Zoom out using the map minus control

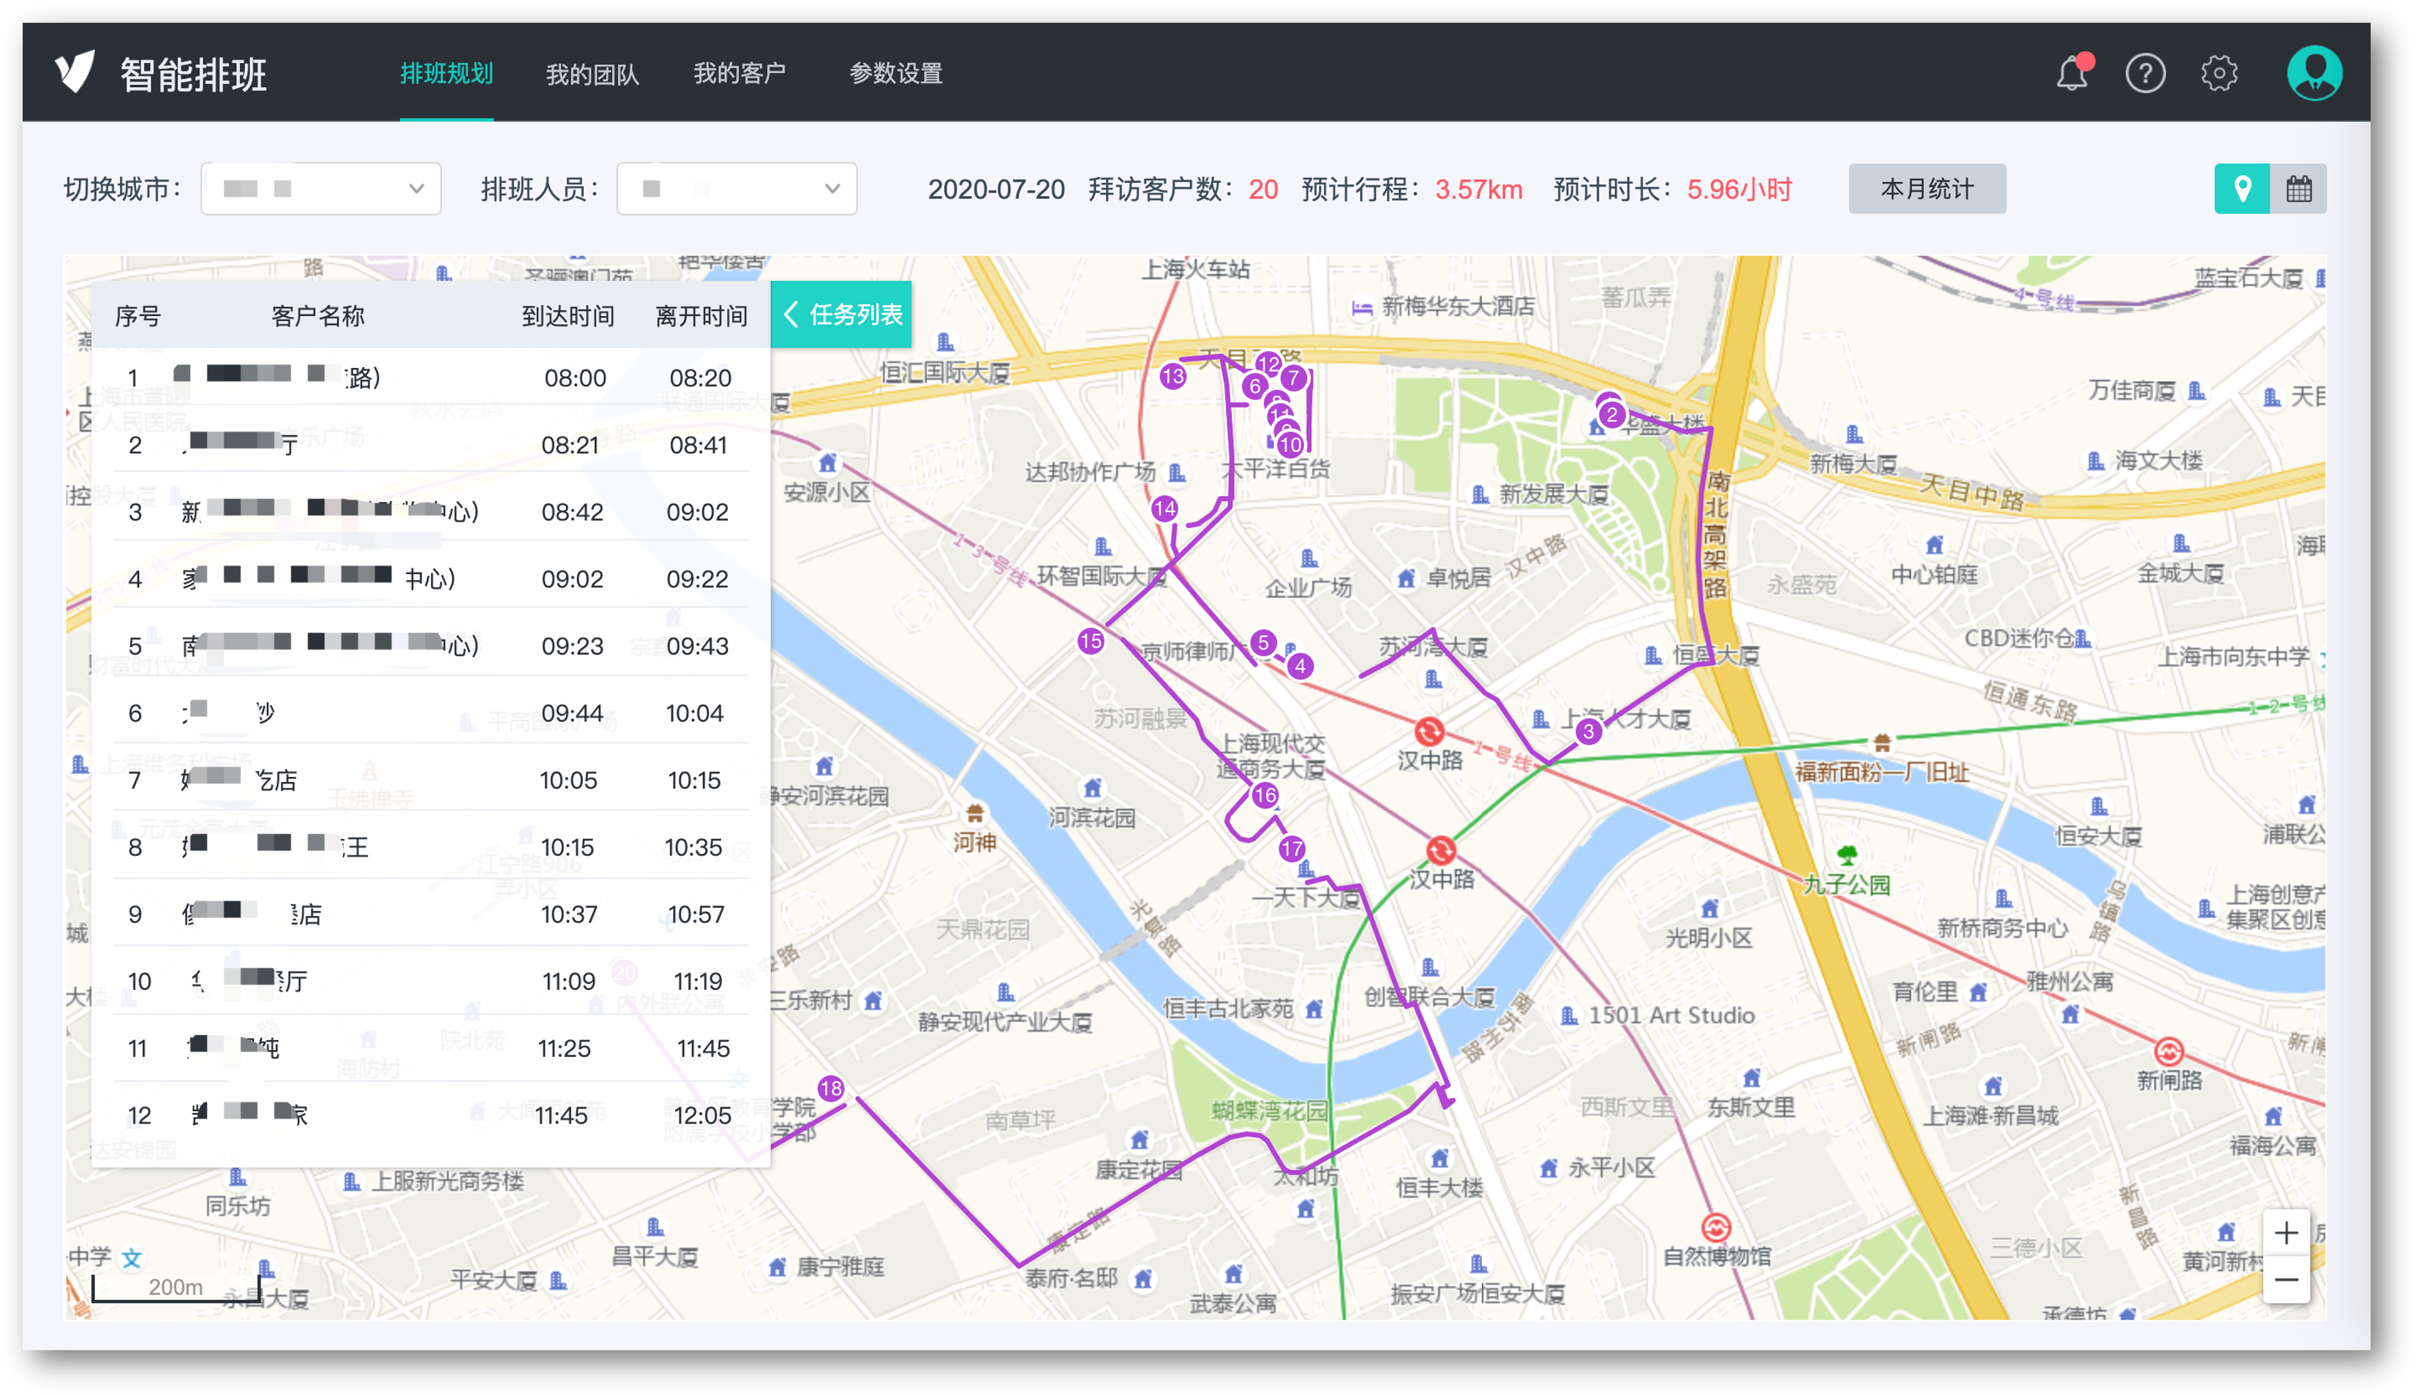(2288, 1280)
